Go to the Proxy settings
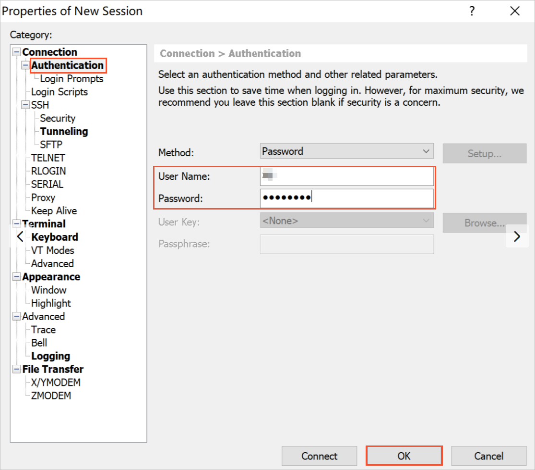 coord(43,198)
